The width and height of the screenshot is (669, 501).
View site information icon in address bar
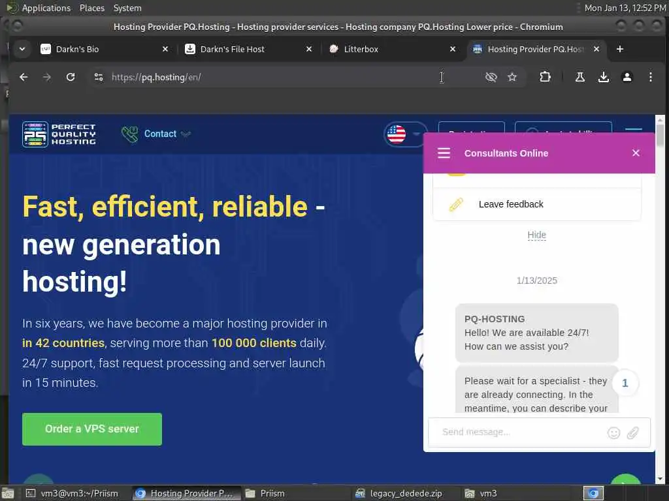click(x=99, y=77)
